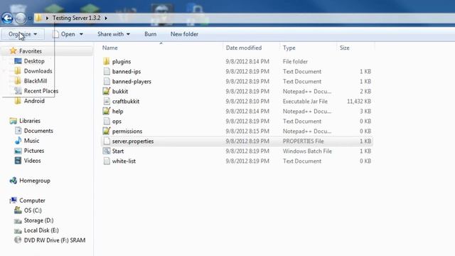Click the Executable Jar File type cell

(305, 101)
